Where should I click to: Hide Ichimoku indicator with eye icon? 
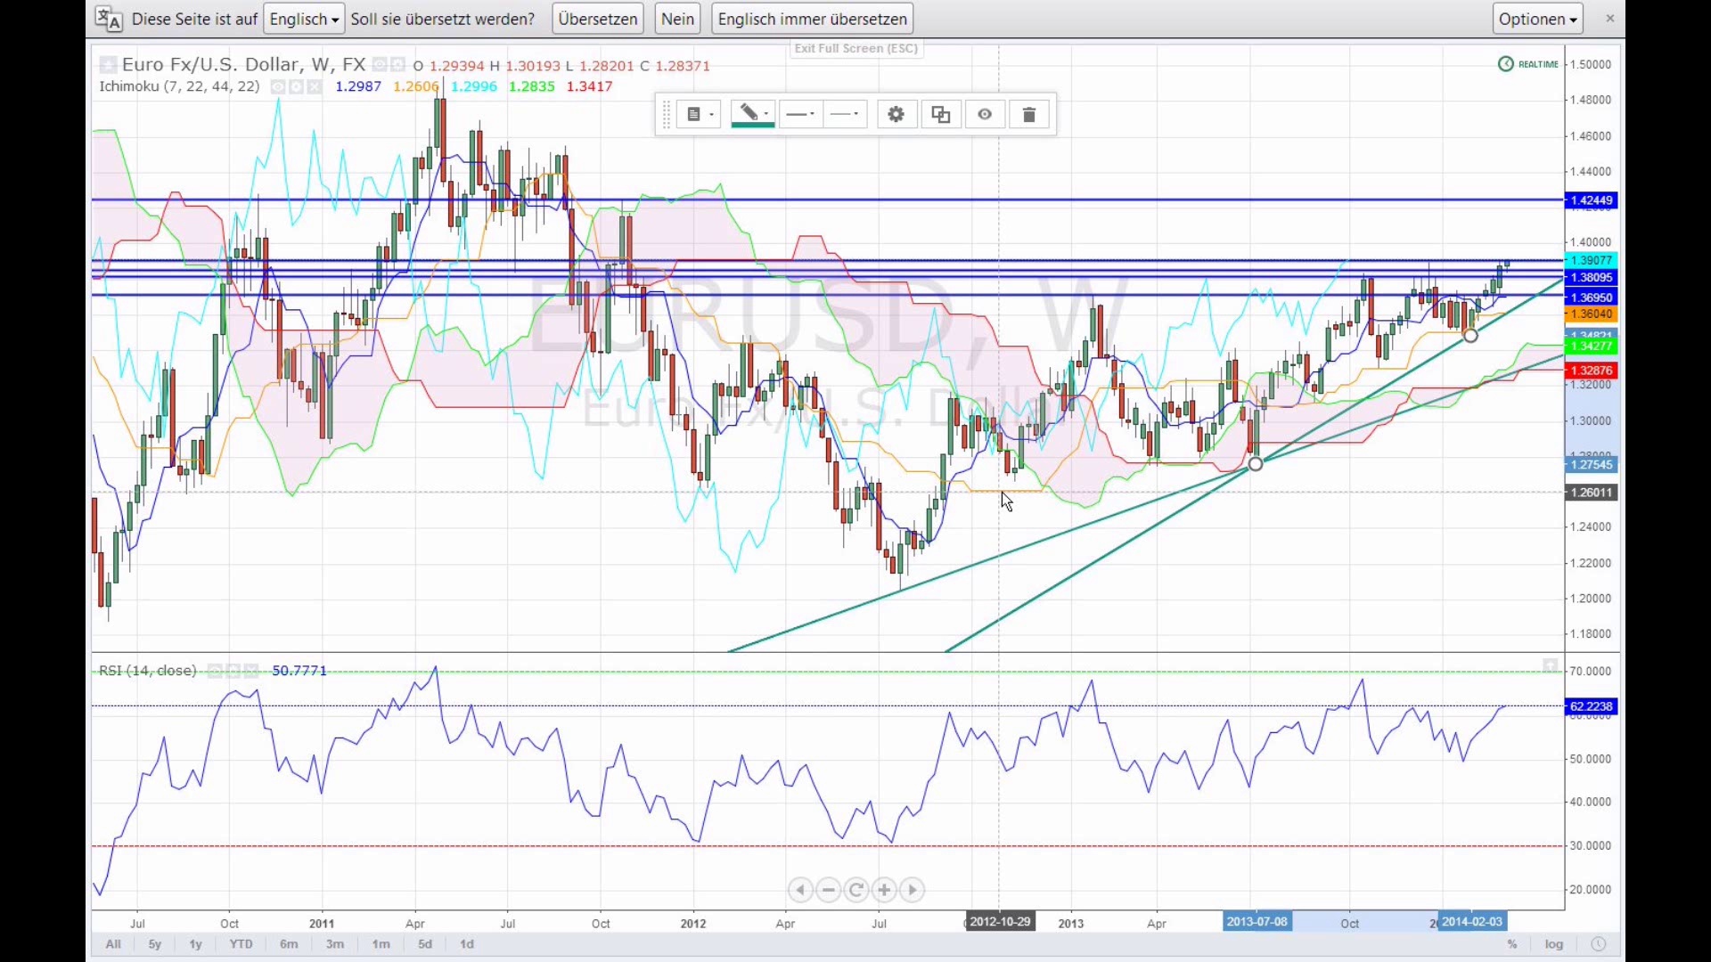coord(278,87)
